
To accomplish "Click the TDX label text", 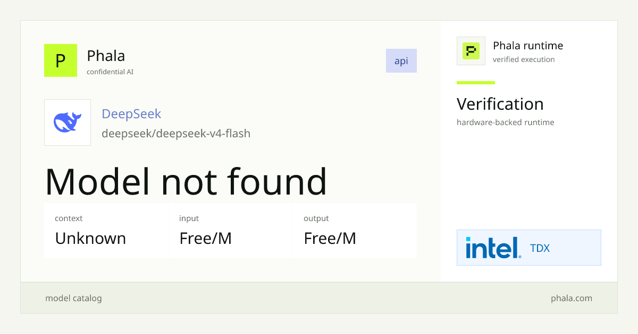I will tap(540, 248).
